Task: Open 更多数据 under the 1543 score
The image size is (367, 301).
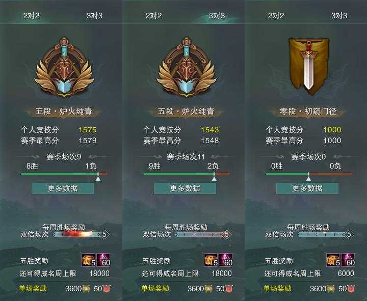Action: (x=185, y=188)
